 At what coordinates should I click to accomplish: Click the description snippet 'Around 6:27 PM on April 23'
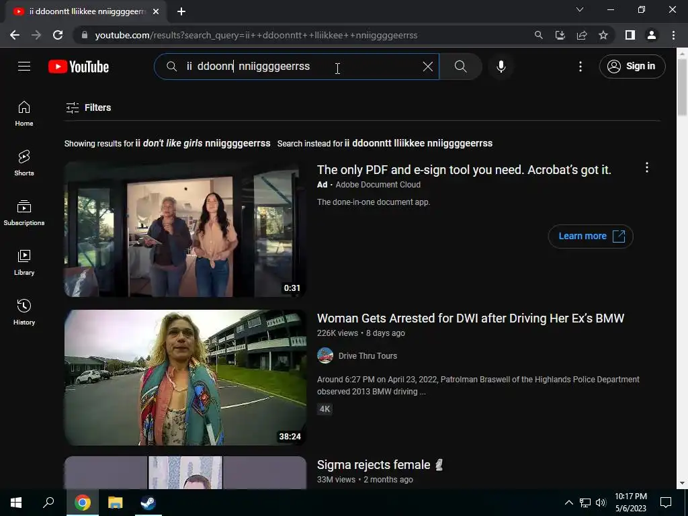click(x=478, y=385)
